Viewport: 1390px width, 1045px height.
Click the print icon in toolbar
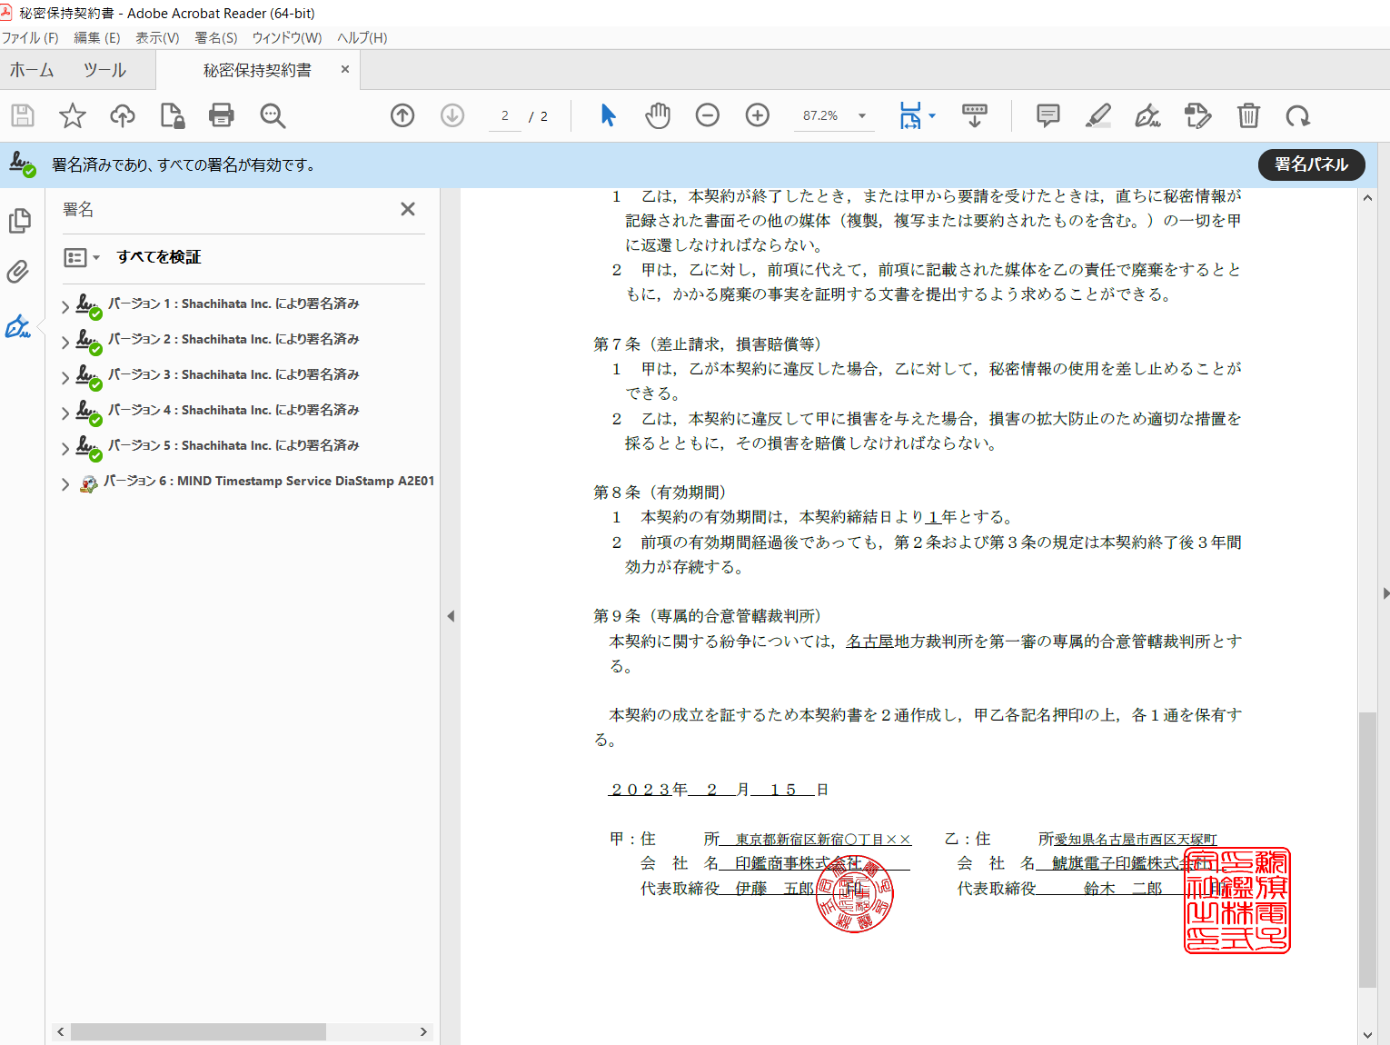[221, 115]
